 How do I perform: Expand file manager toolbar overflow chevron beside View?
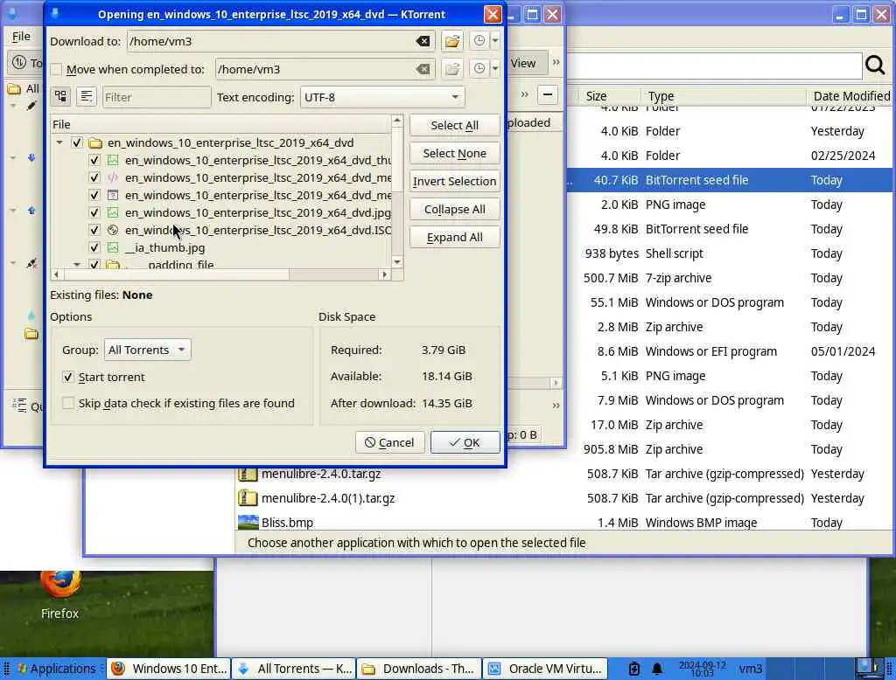(556, 62)
